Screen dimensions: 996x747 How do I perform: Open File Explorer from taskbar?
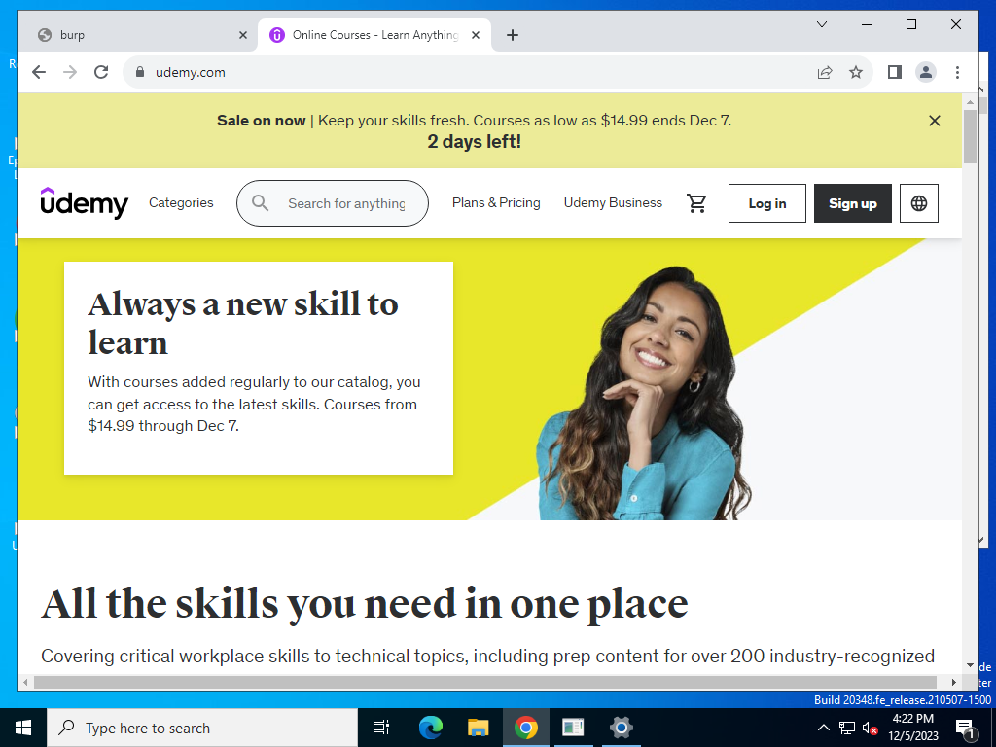[478, 728]
